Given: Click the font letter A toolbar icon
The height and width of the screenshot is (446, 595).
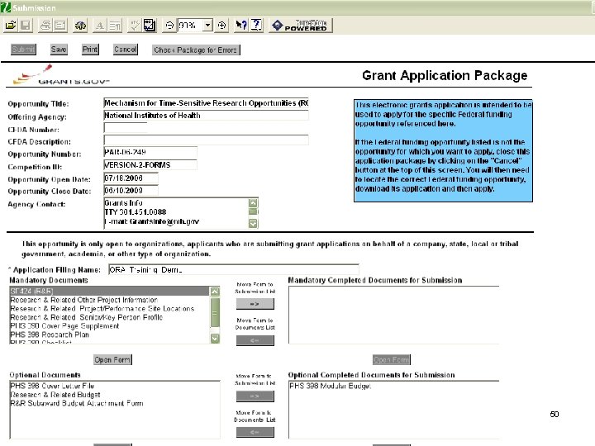Looking at the screenshot, I should (99, 26).
